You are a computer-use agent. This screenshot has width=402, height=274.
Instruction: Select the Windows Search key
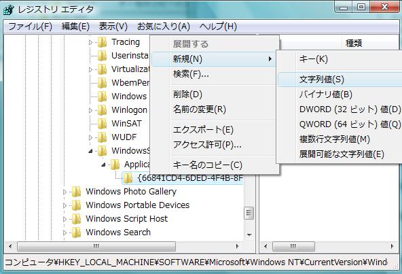(118, 233)
